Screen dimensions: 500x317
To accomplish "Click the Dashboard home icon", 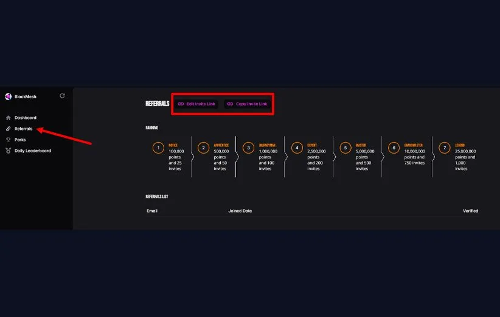I will (8, 118).
